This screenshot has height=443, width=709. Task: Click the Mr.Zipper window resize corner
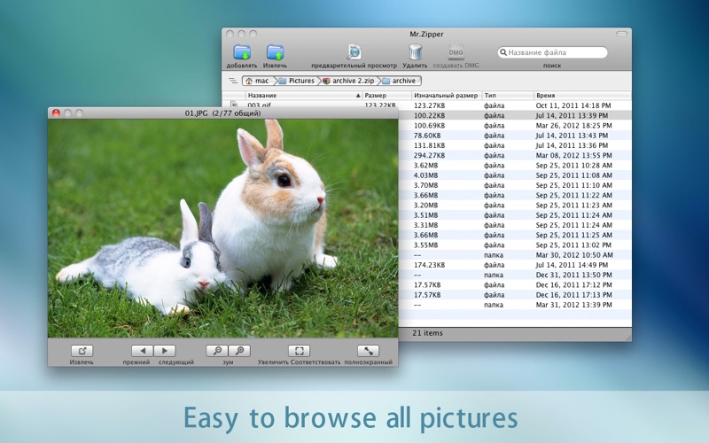click(628, 338)
